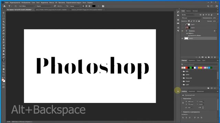
Task: Open the font family dropdown
Action: (27, 6)
